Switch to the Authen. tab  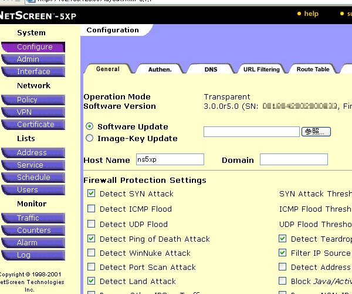pyautogui.click(x=160, y=69)
